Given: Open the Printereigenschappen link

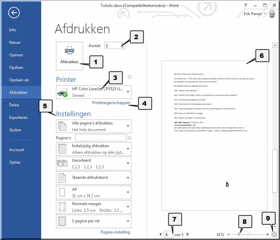Looking at the screenshot, I should point(111,103).
